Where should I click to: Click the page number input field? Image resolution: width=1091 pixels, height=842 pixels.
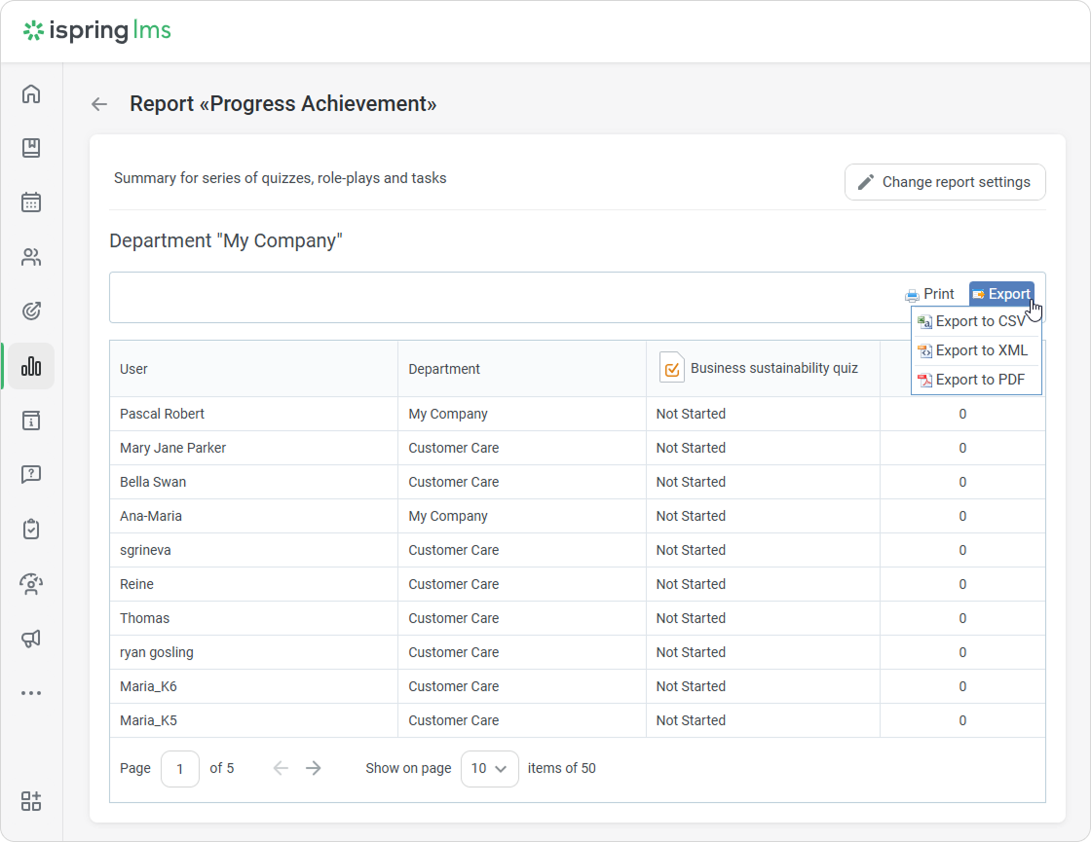click(180, 768)
